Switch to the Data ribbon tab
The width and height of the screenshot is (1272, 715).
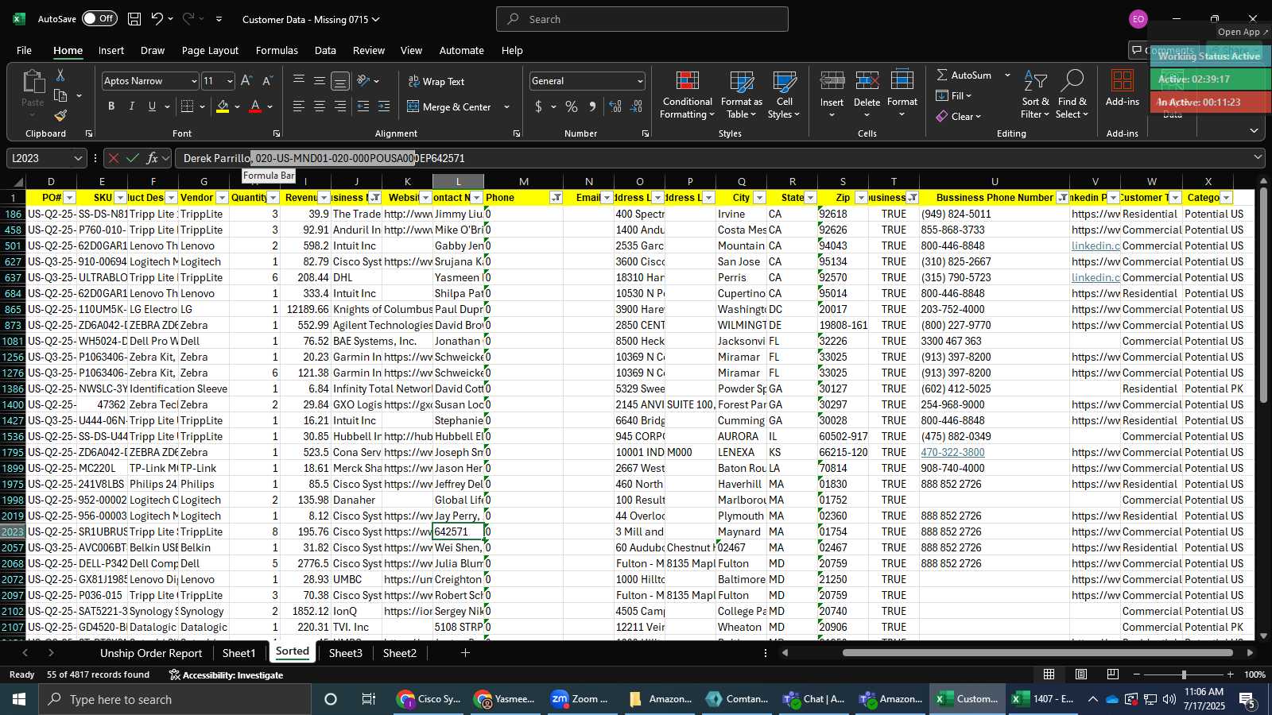coord(325,50)
